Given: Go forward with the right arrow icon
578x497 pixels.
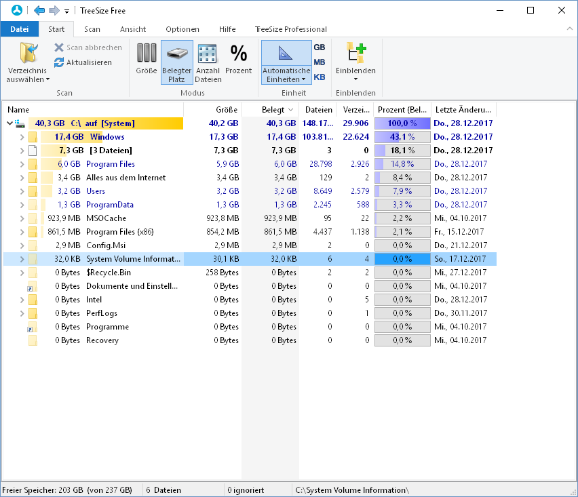Looking at the screenshot, I should point(54,10).
